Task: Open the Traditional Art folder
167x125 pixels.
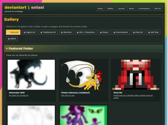Action: (48, 32)
